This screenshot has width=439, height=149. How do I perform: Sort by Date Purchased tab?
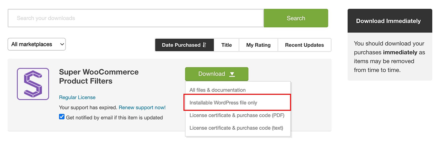click(x=184, y=45)
